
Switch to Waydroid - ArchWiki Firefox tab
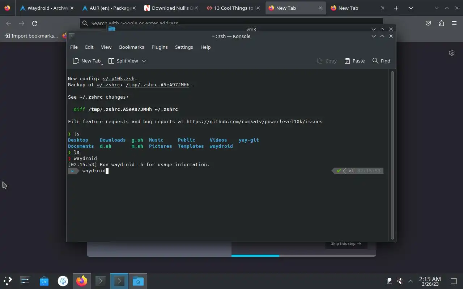(x=46, y=8)
